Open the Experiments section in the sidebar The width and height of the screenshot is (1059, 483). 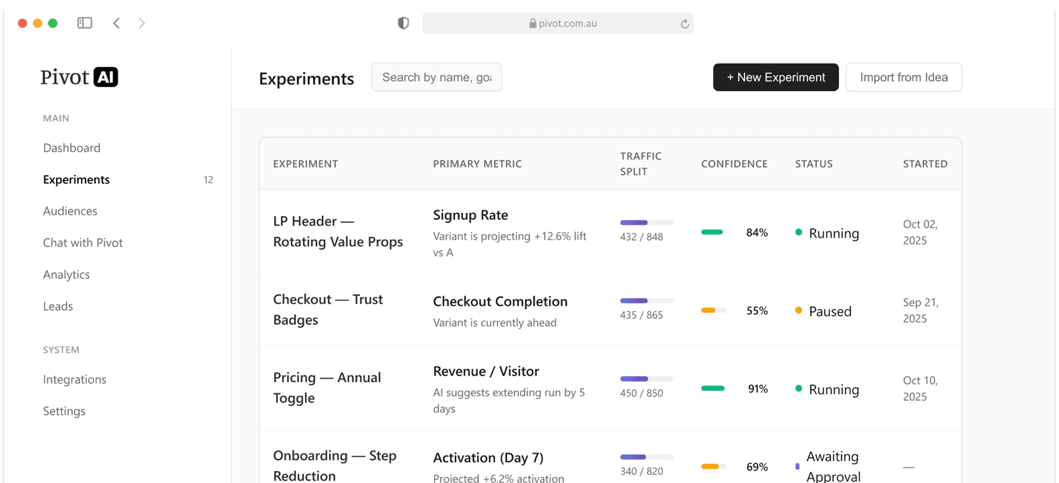click(x=76, y=179)
